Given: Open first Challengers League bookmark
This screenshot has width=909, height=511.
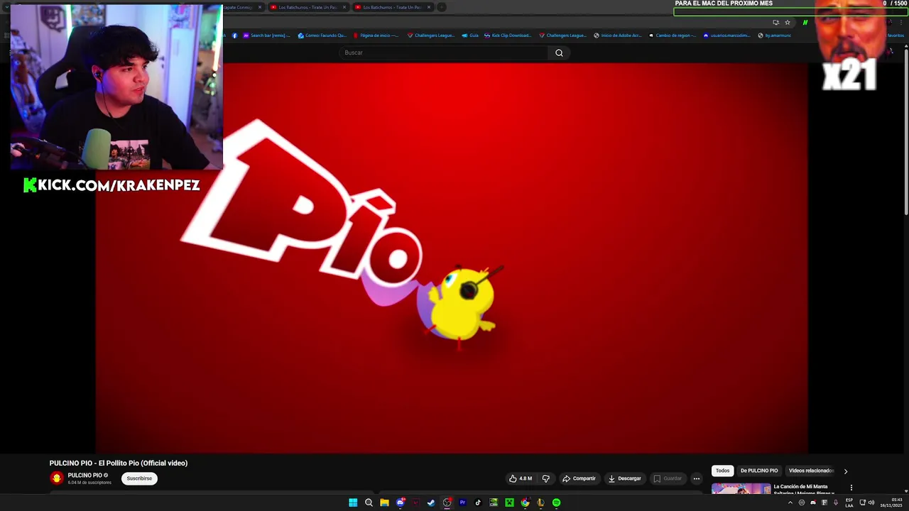Looking at the screenshot, I should pos(431,35).
